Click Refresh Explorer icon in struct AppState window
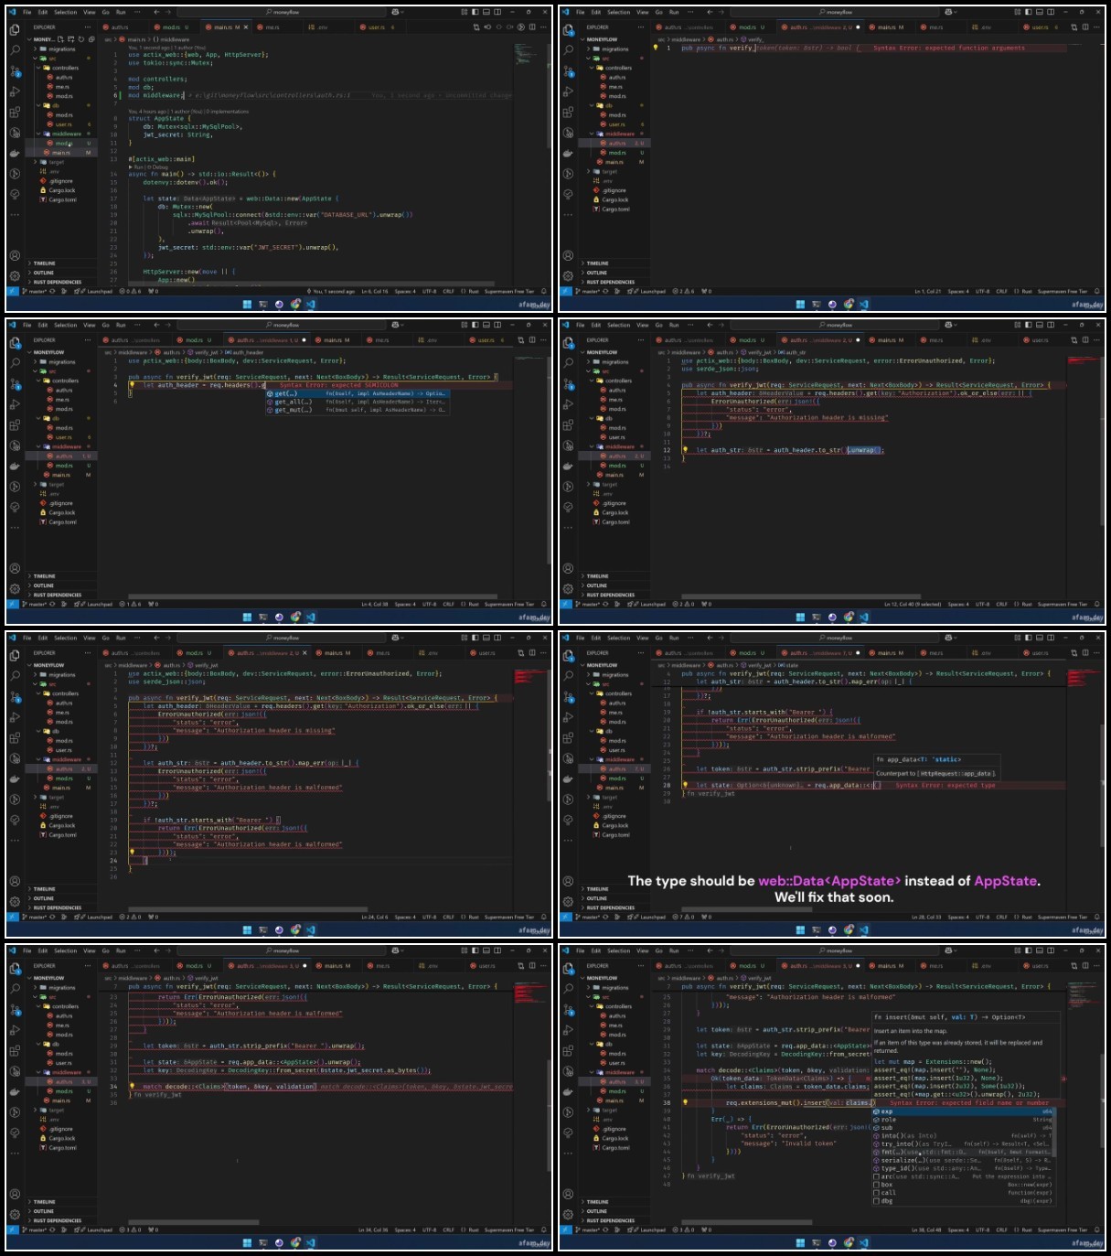 (x=80, y=39)
